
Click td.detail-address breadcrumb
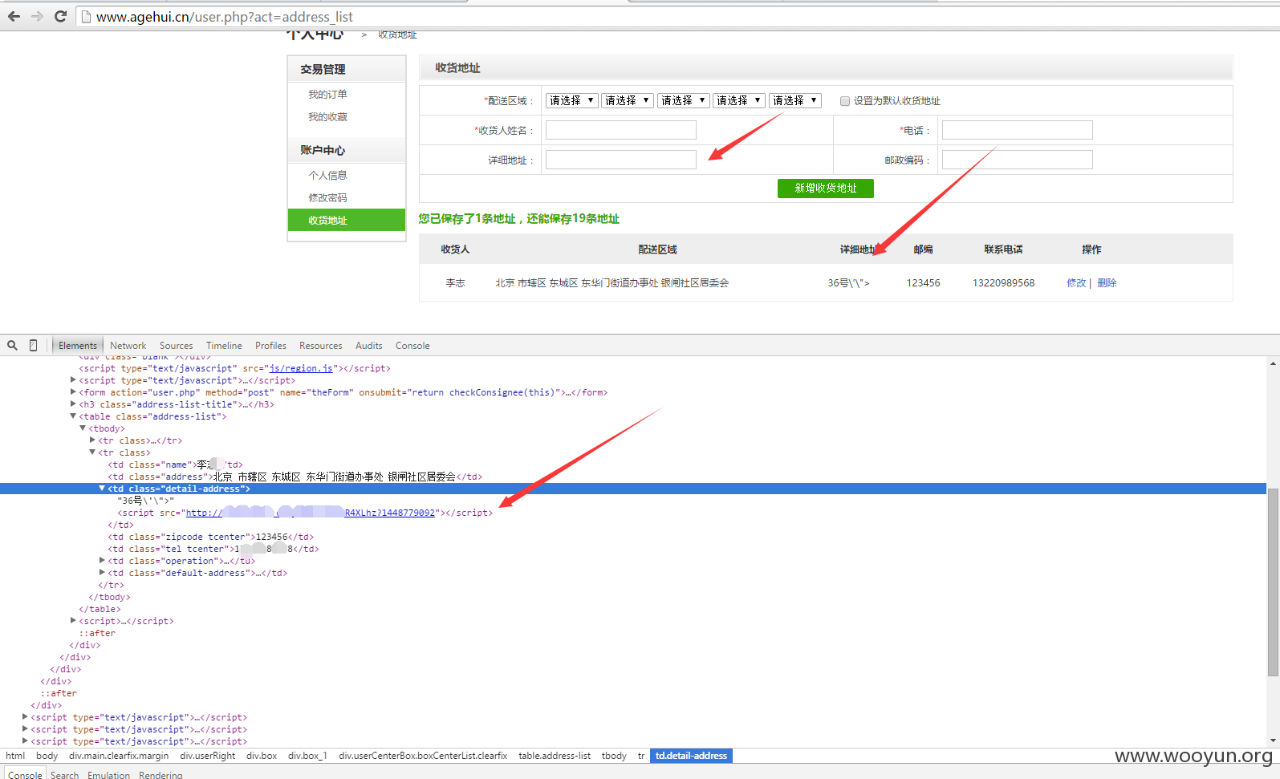coord(691,756)
